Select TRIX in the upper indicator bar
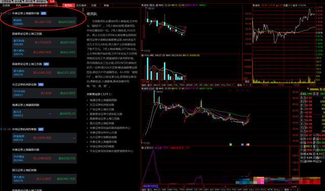The image size is (325, 191). [x=182, y=85]
